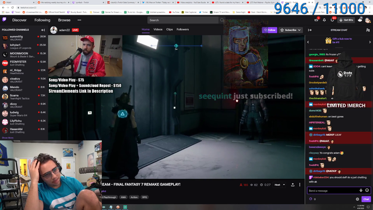Open the profile avatar menu
The image size is (373, 210).
point(368,20)
